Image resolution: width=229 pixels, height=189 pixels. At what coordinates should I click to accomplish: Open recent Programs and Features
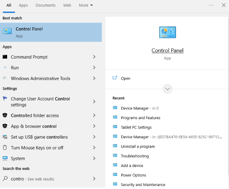(x=141, y=118)
